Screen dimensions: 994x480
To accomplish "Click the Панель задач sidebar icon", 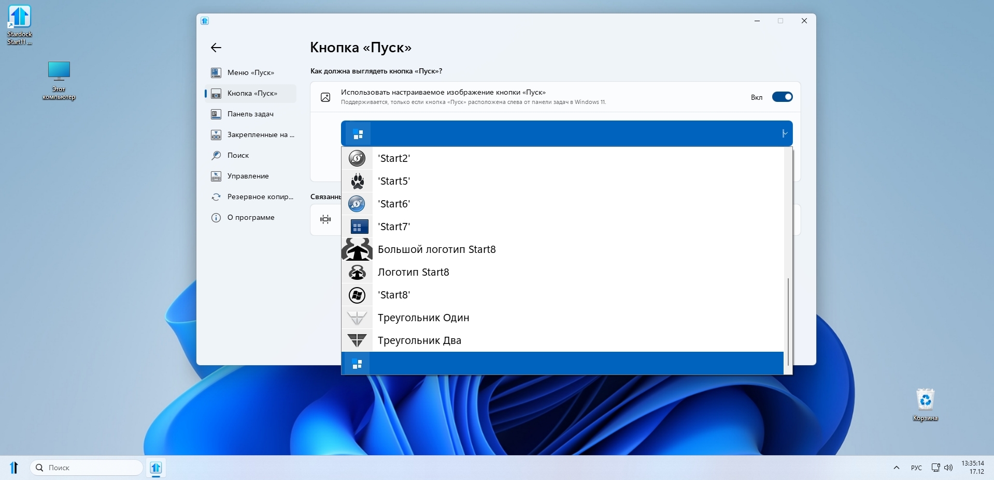I will pyautogui.click(x=216, y=114).
